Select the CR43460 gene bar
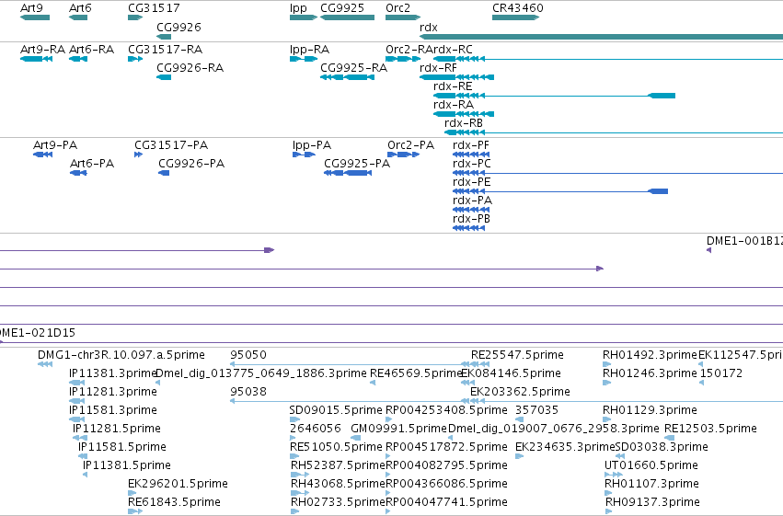The image size is (783, 516). (x=516, y=17)
